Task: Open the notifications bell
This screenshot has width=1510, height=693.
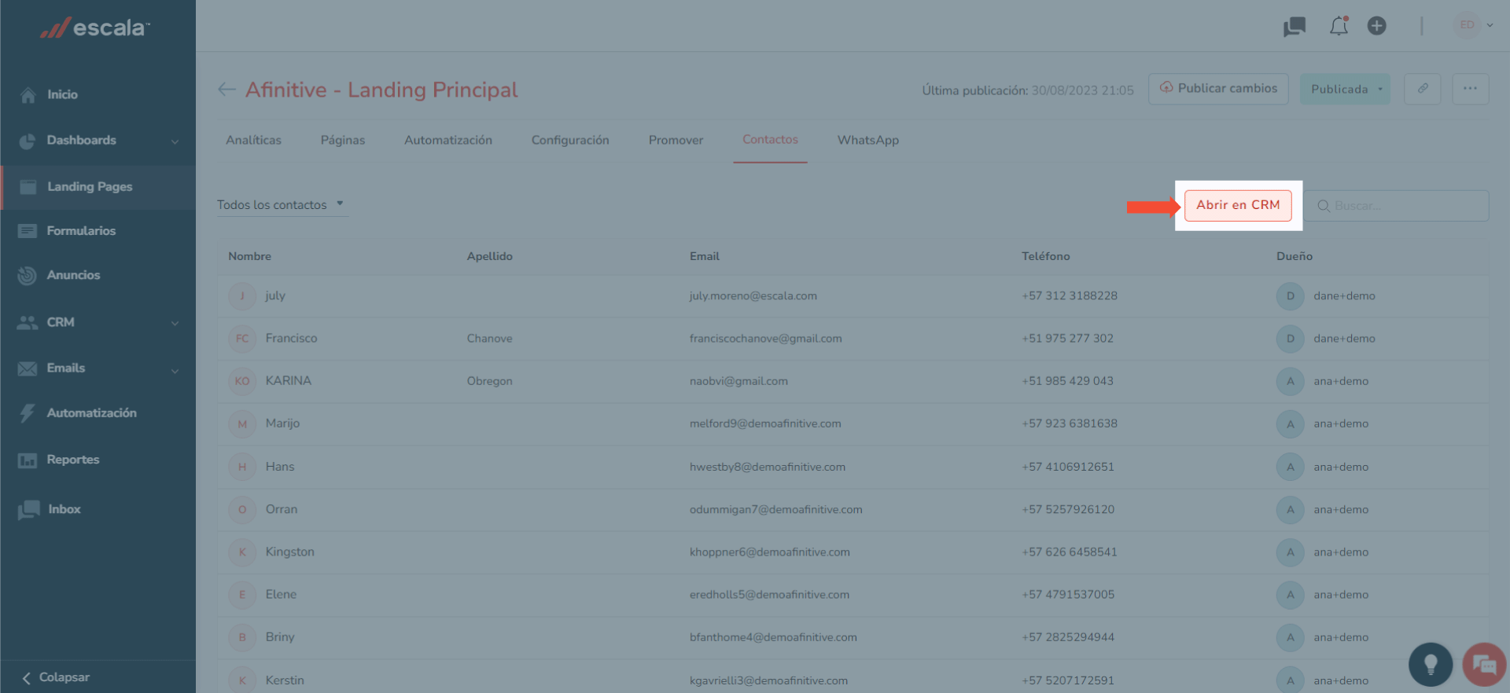Action: [x=1339, y=26]
